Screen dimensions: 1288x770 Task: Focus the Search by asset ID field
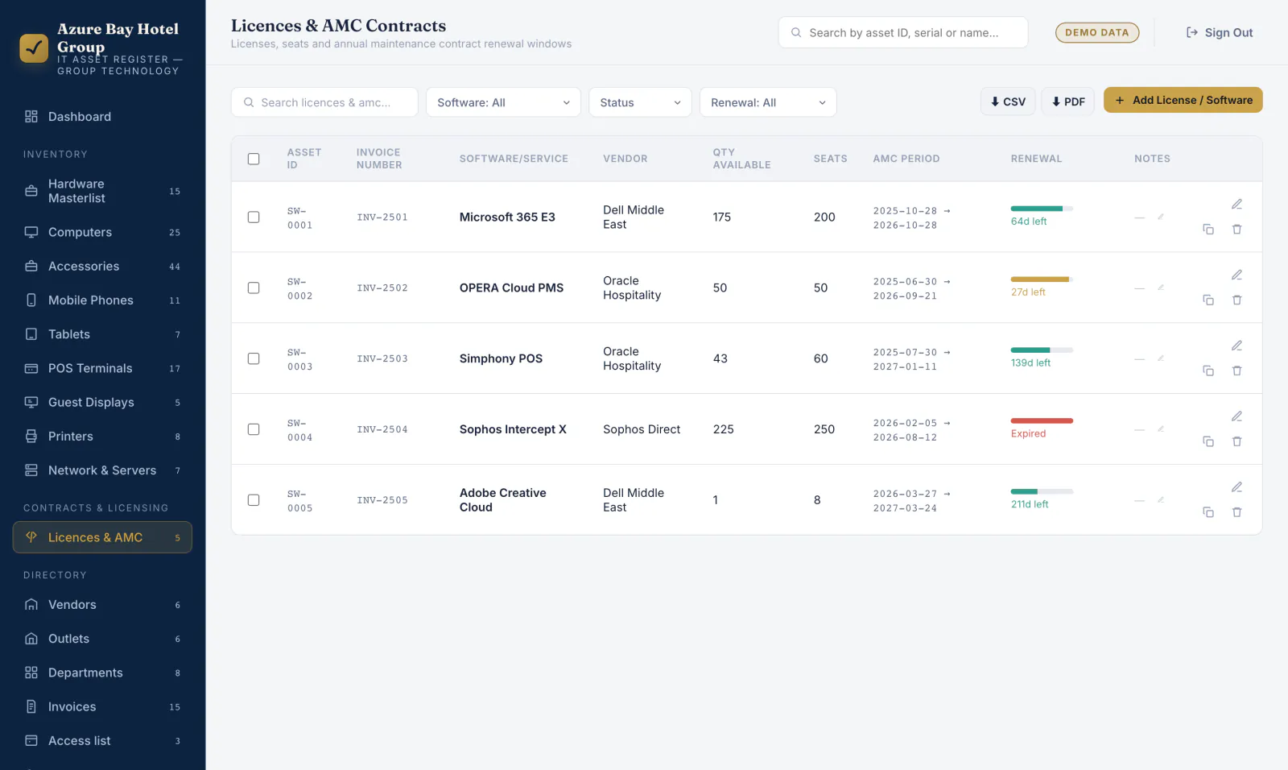click(903, 33)
